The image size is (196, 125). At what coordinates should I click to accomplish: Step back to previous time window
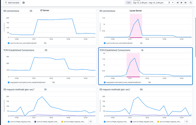[x=178, y=3]
